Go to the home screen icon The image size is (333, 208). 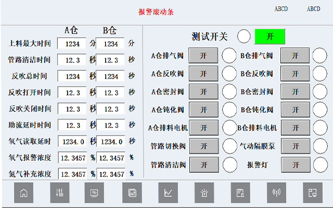[x=23, y=192]
